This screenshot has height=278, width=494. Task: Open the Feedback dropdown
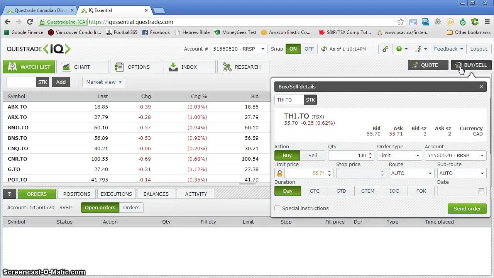click(x=448, y=49)
